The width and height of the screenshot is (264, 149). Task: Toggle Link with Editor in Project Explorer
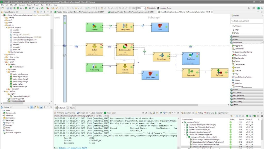pyautogui.click(x=38, y=12)
